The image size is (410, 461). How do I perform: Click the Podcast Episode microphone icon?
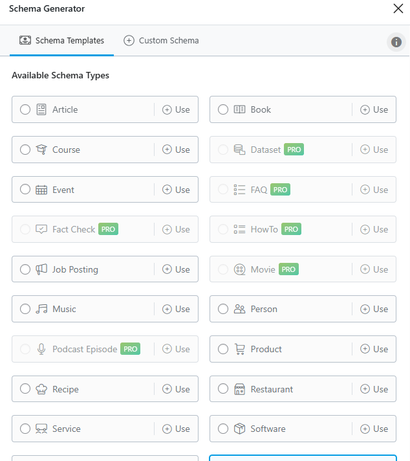pyautogui.click(x=41, y=349)
